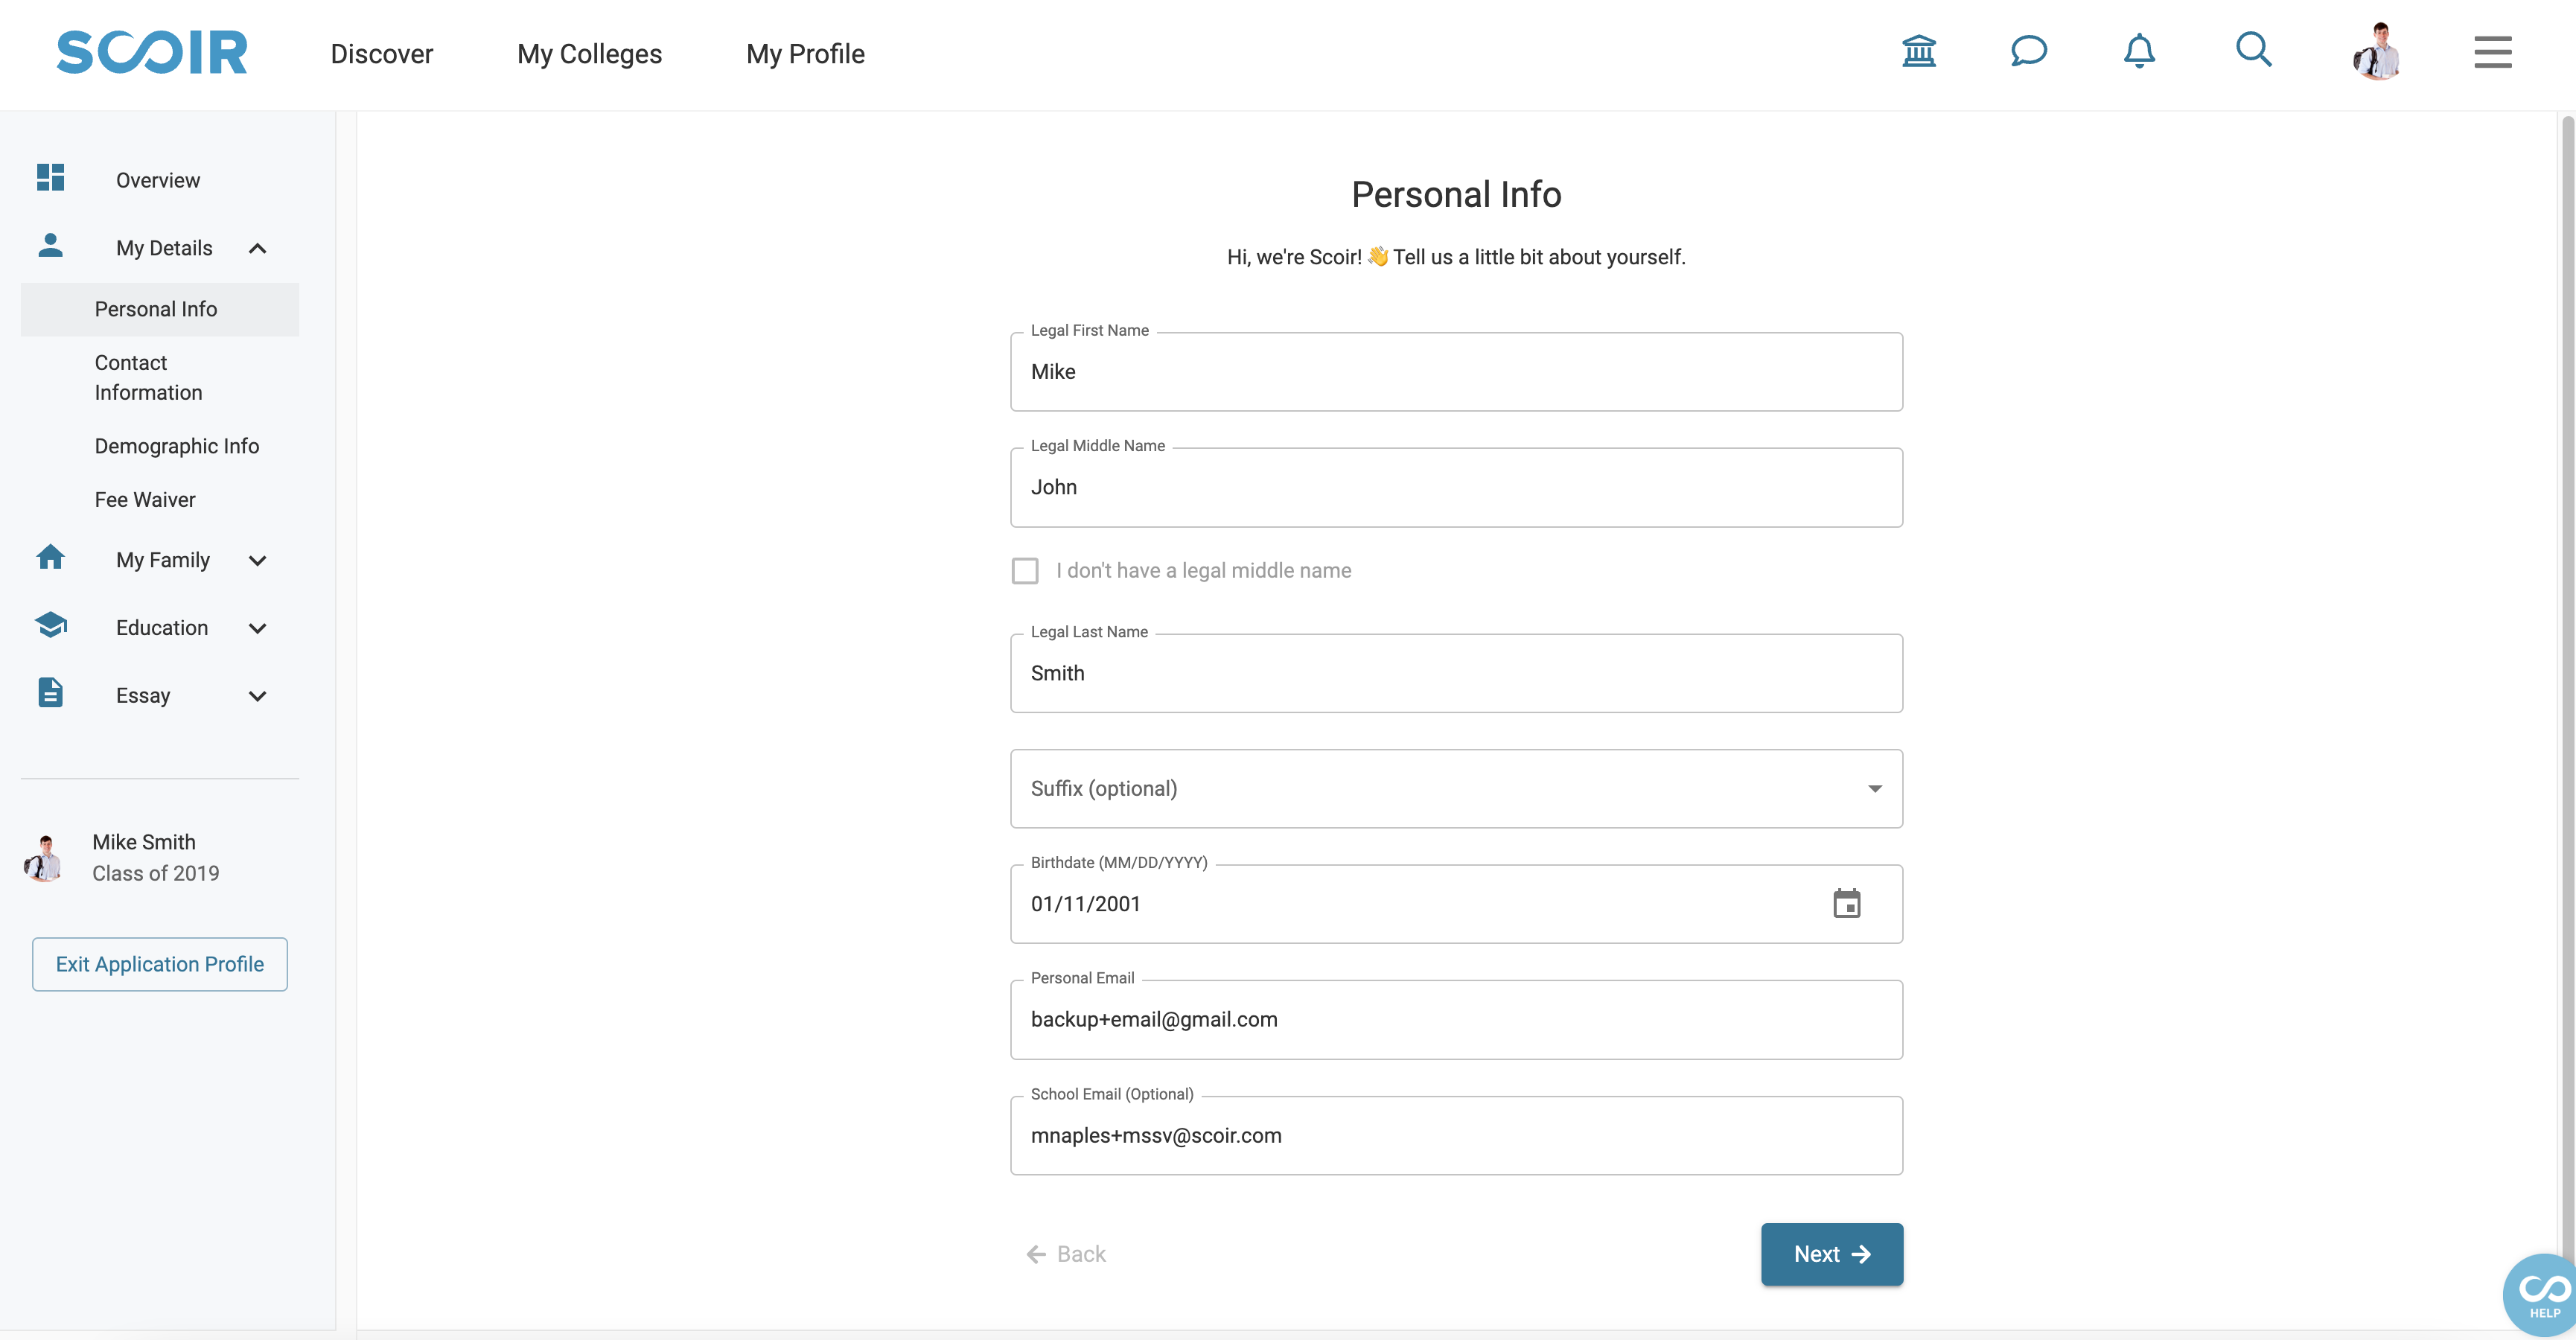Open notifications bell icon
2576x1340 pixels.
pos(2139,51)
